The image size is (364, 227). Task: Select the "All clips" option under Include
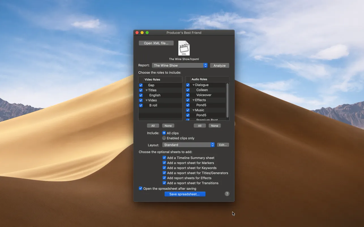click(x=164, y=133)
